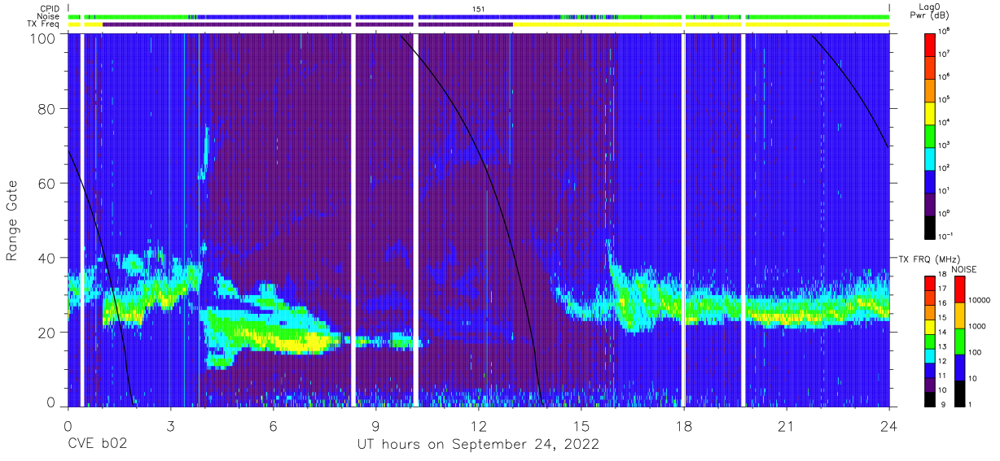Click the light orange segment of the Lag0 power colorbar
This screenshot has height=461, width=1000.
coord(930,89)
